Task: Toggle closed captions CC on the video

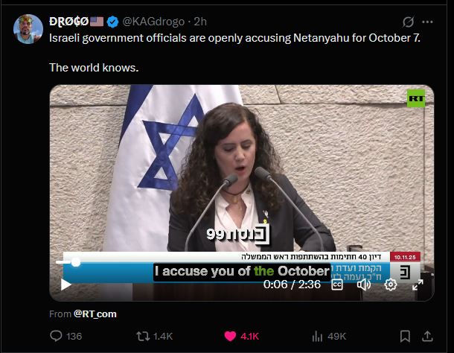Action: pyautogui.click(x=337, y=284)
